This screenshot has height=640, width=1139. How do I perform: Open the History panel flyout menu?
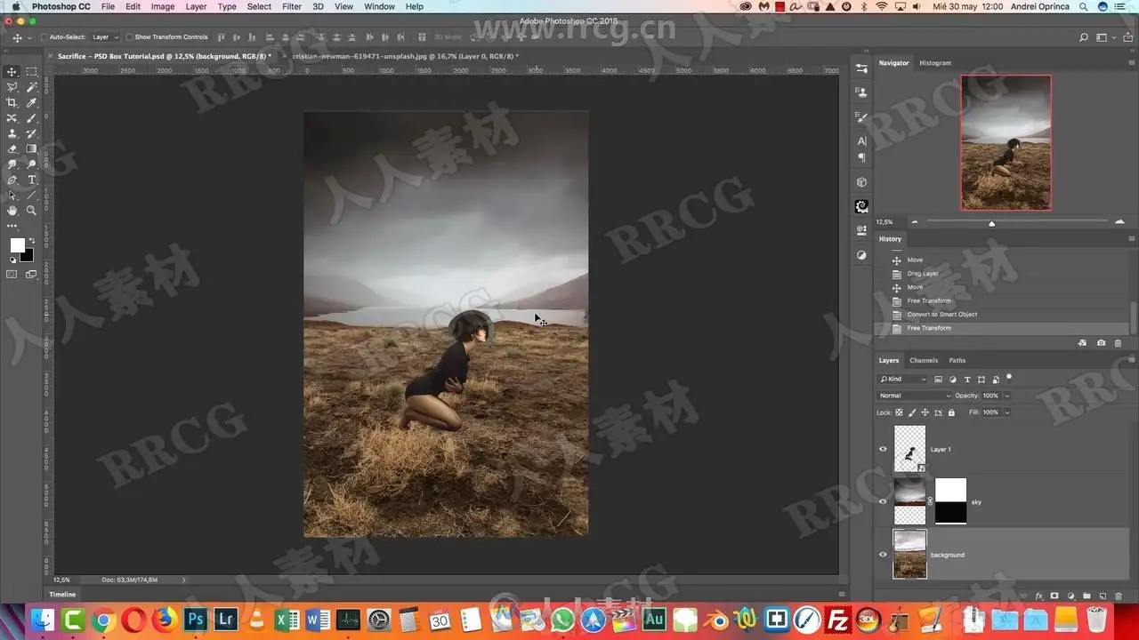point(1131,238)
